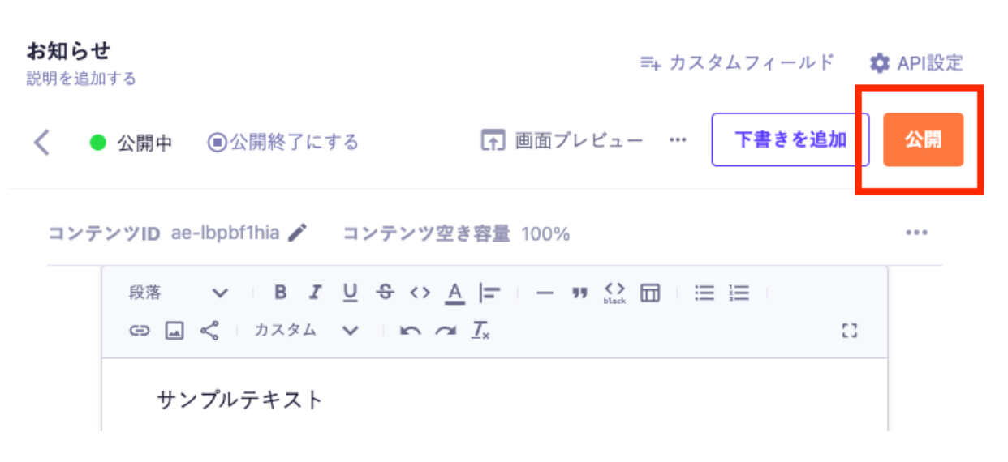Insert a link in the editor

click(140, 331)
